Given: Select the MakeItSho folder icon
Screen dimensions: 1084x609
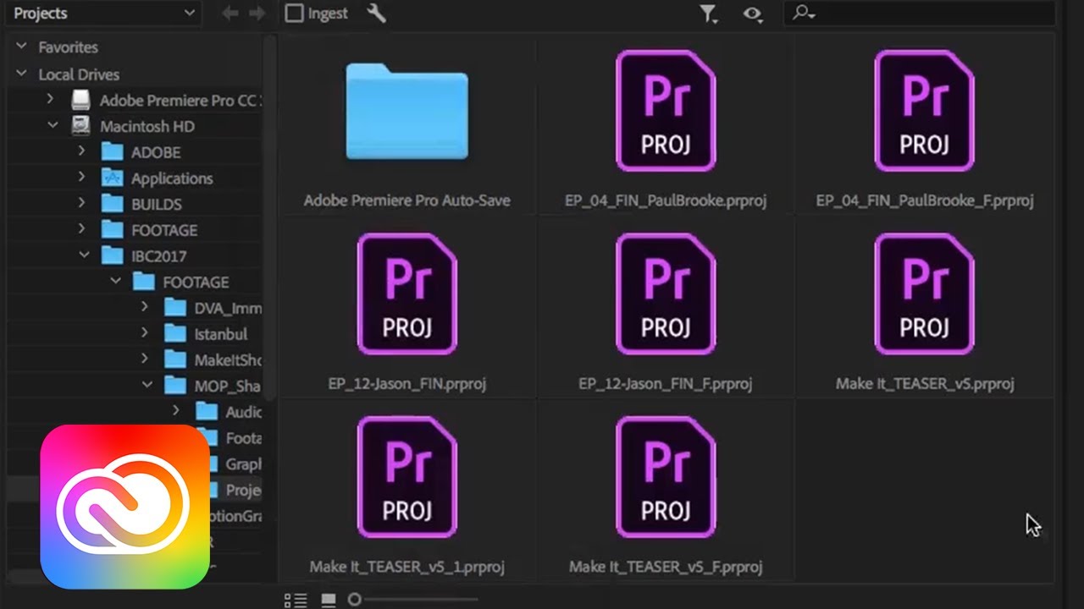Looking at the screenshot, I should coord(175,359).
